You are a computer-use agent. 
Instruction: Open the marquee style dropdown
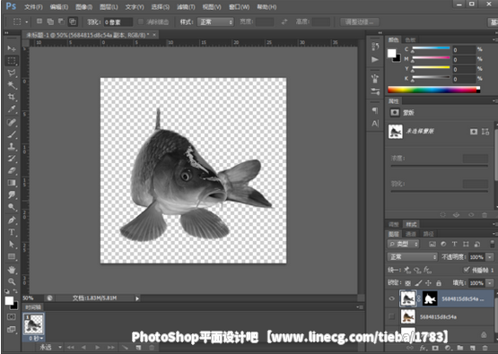point(215,22)
